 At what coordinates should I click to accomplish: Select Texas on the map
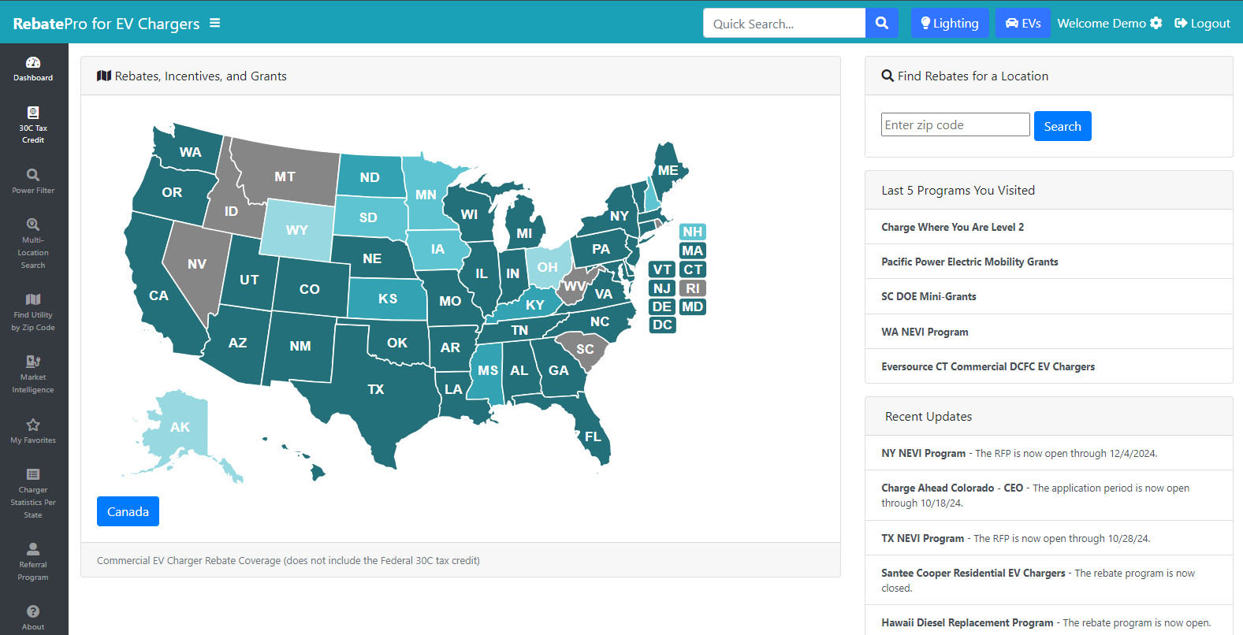tap(375, 390)
